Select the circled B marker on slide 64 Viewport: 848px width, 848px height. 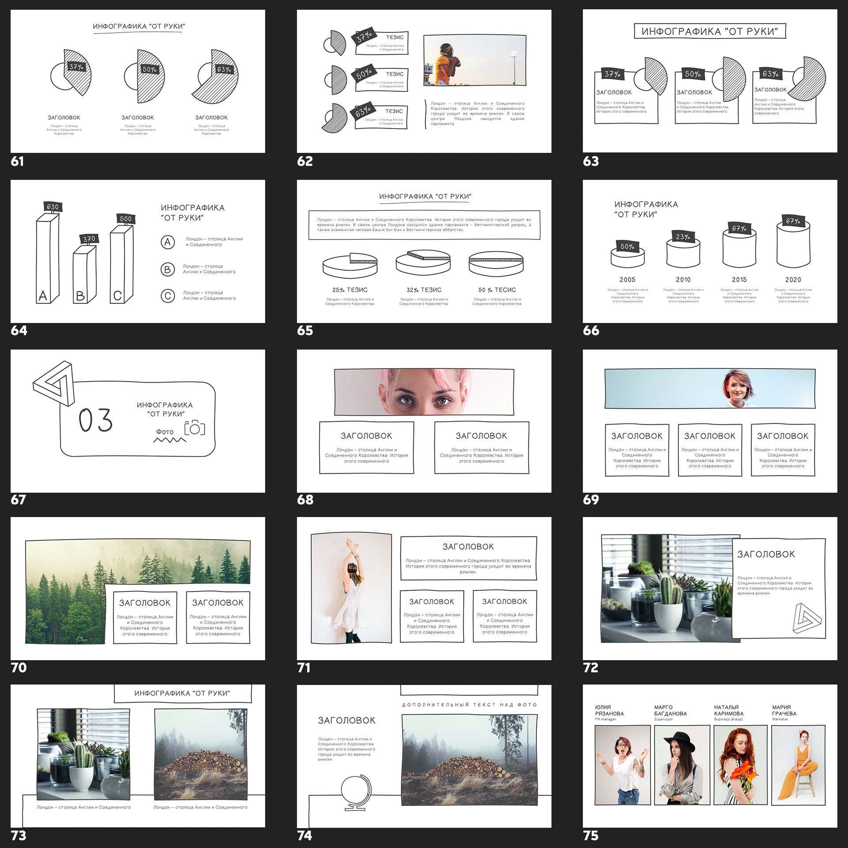[167, 269]
